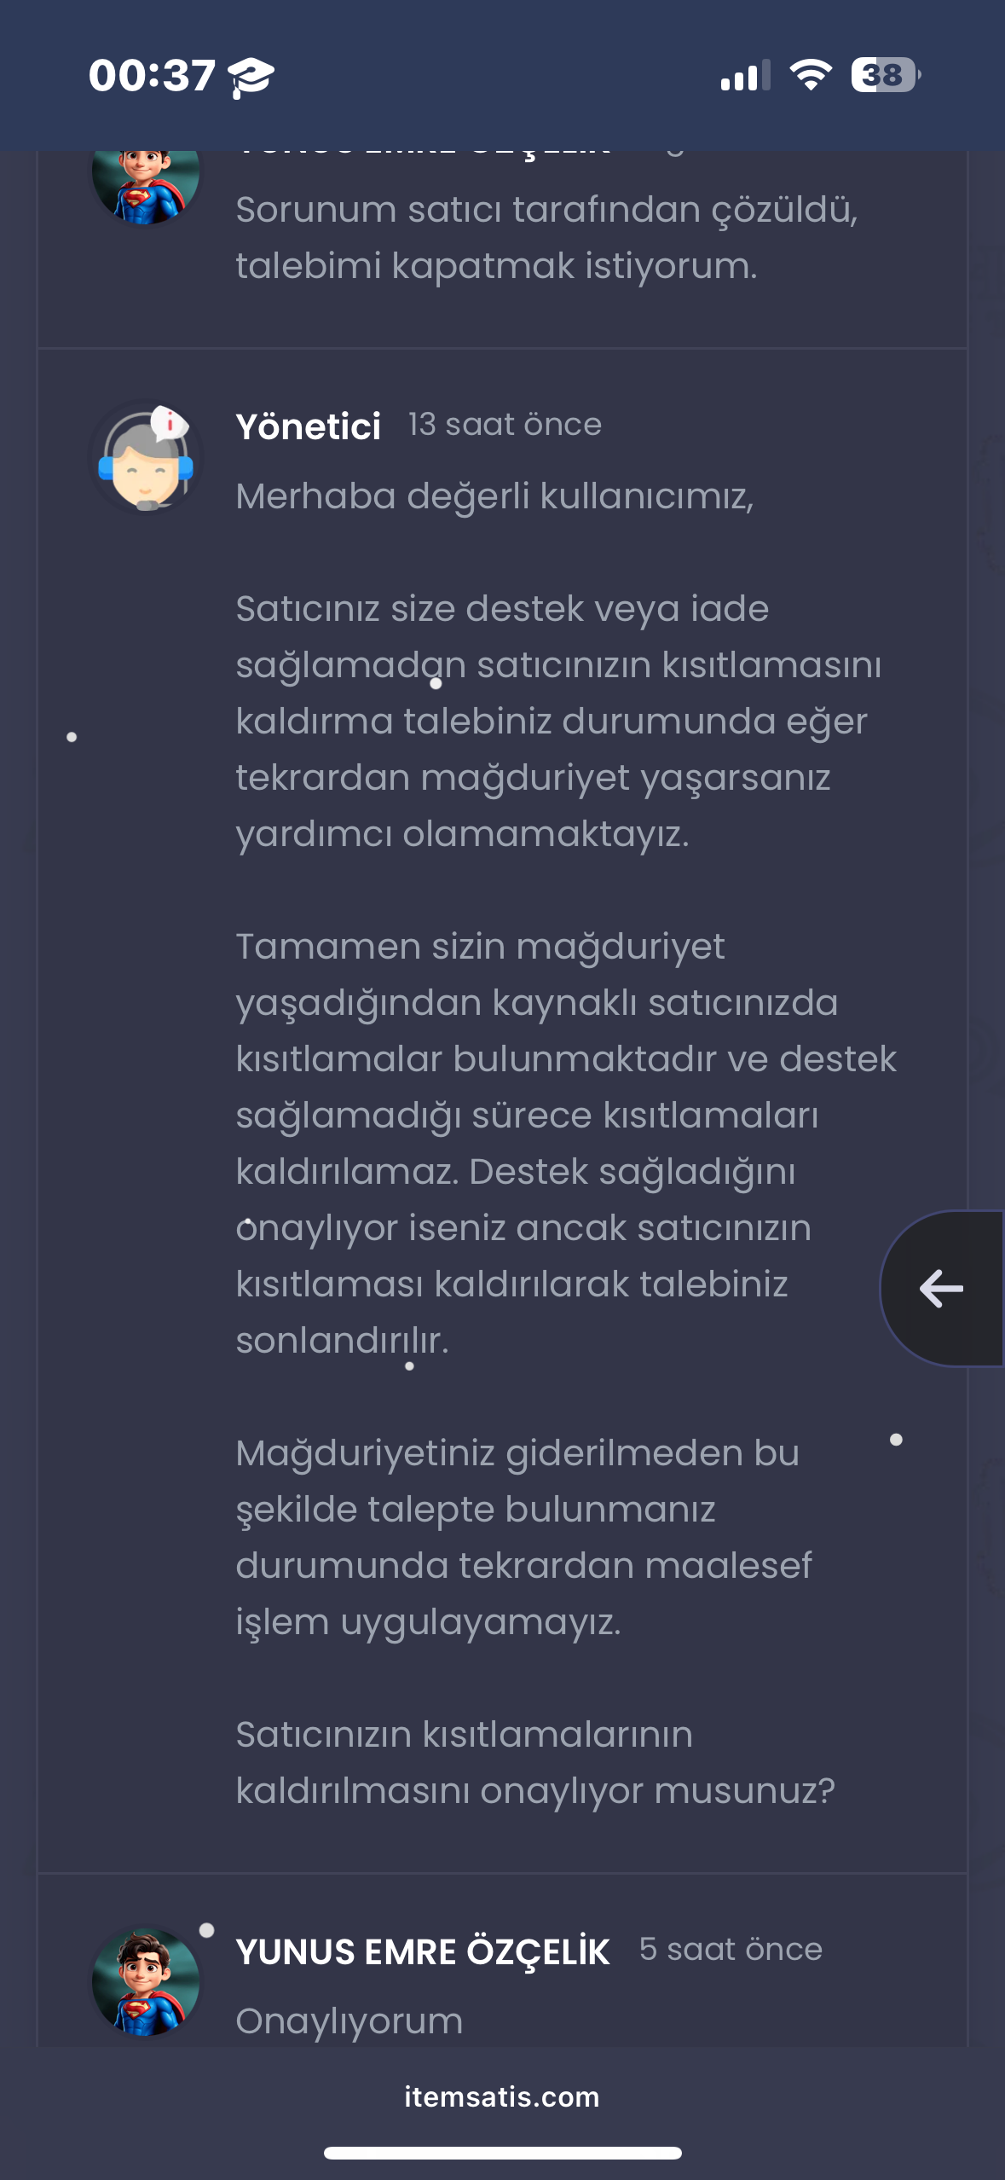Tap the message starting Sorunum satıcı tarafından
1005x2180 pixels.
click(x=547, y=238)
